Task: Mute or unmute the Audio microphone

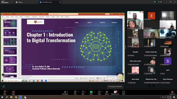Action: pos(5,92)
